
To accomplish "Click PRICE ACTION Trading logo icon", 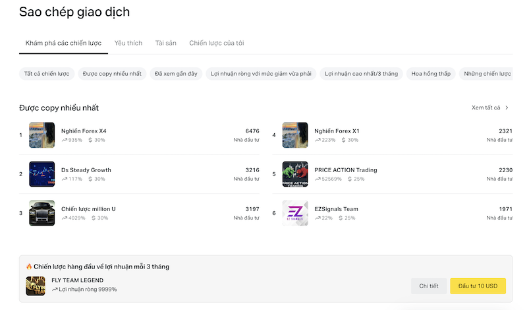I will coord(295,174).
